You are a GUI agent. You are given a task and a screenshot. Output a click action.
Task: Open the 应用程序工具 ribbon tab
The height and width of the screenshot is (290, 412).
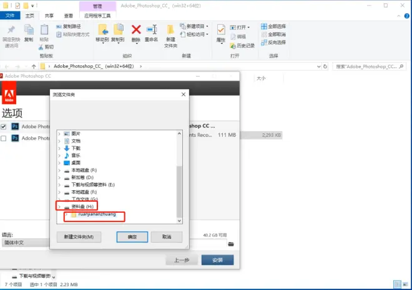[x=97, y=16]
